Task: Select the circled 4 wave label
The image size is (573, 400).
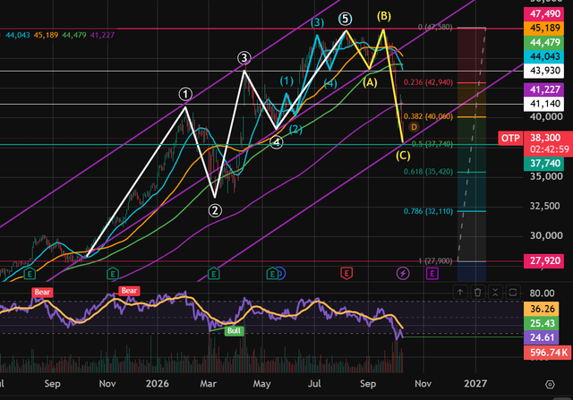Action: (x=277, y=142)
